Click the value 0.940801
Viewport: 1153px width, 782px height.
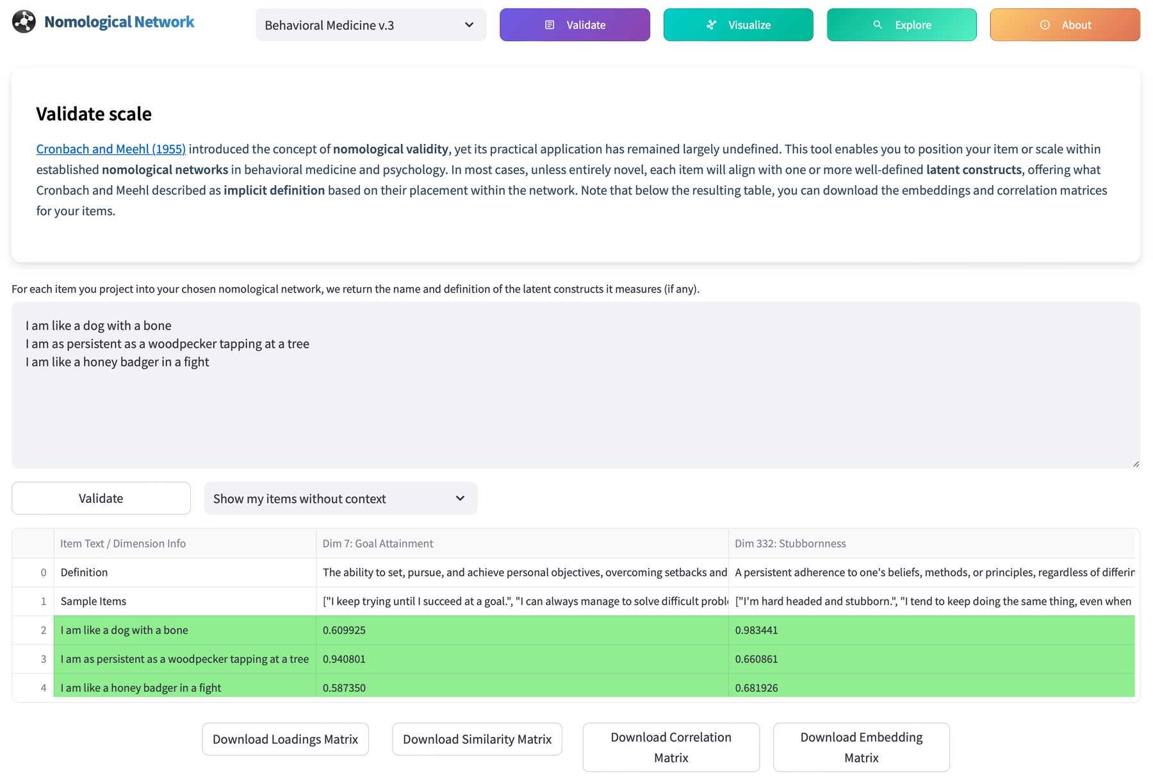tap(344, 659)
